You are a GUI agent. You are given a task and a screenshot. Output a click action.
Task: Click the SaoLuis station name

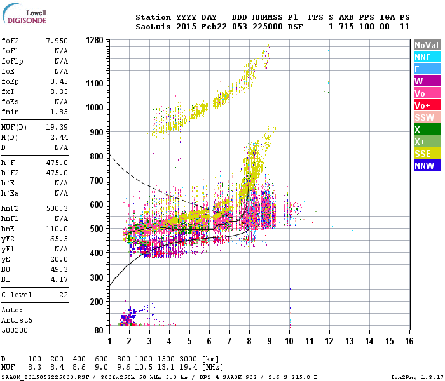tap(153, 27)
